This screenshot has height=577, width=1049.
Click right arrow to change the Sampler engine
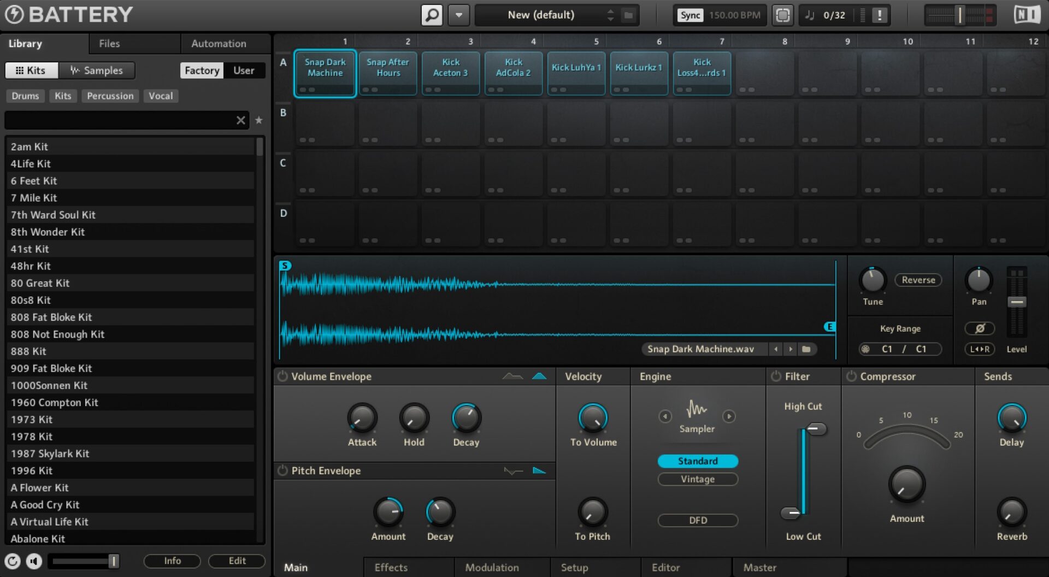pyautogui.click(x=729, y=416)
